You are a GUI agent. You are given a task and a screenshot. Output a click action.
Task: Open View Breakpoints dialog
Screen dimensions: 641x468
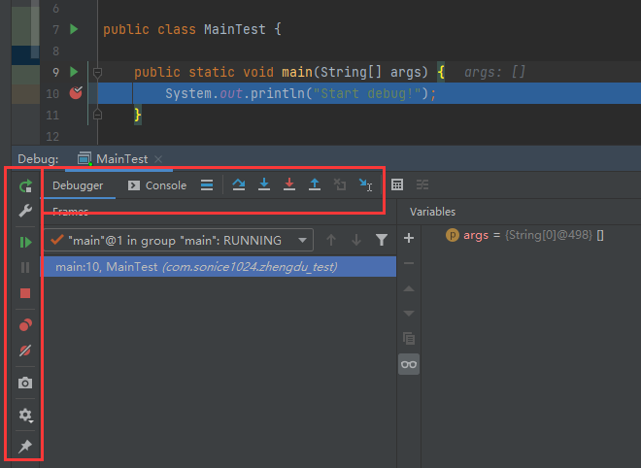click(25, 325)
